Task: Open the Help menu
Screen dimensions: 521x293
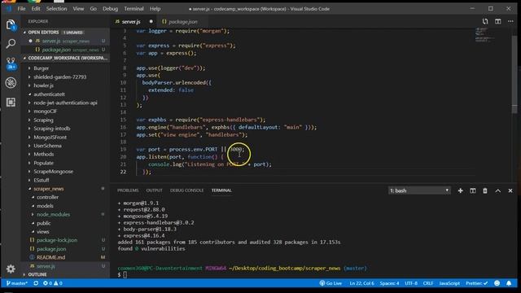Action: [x=155, y=9]
